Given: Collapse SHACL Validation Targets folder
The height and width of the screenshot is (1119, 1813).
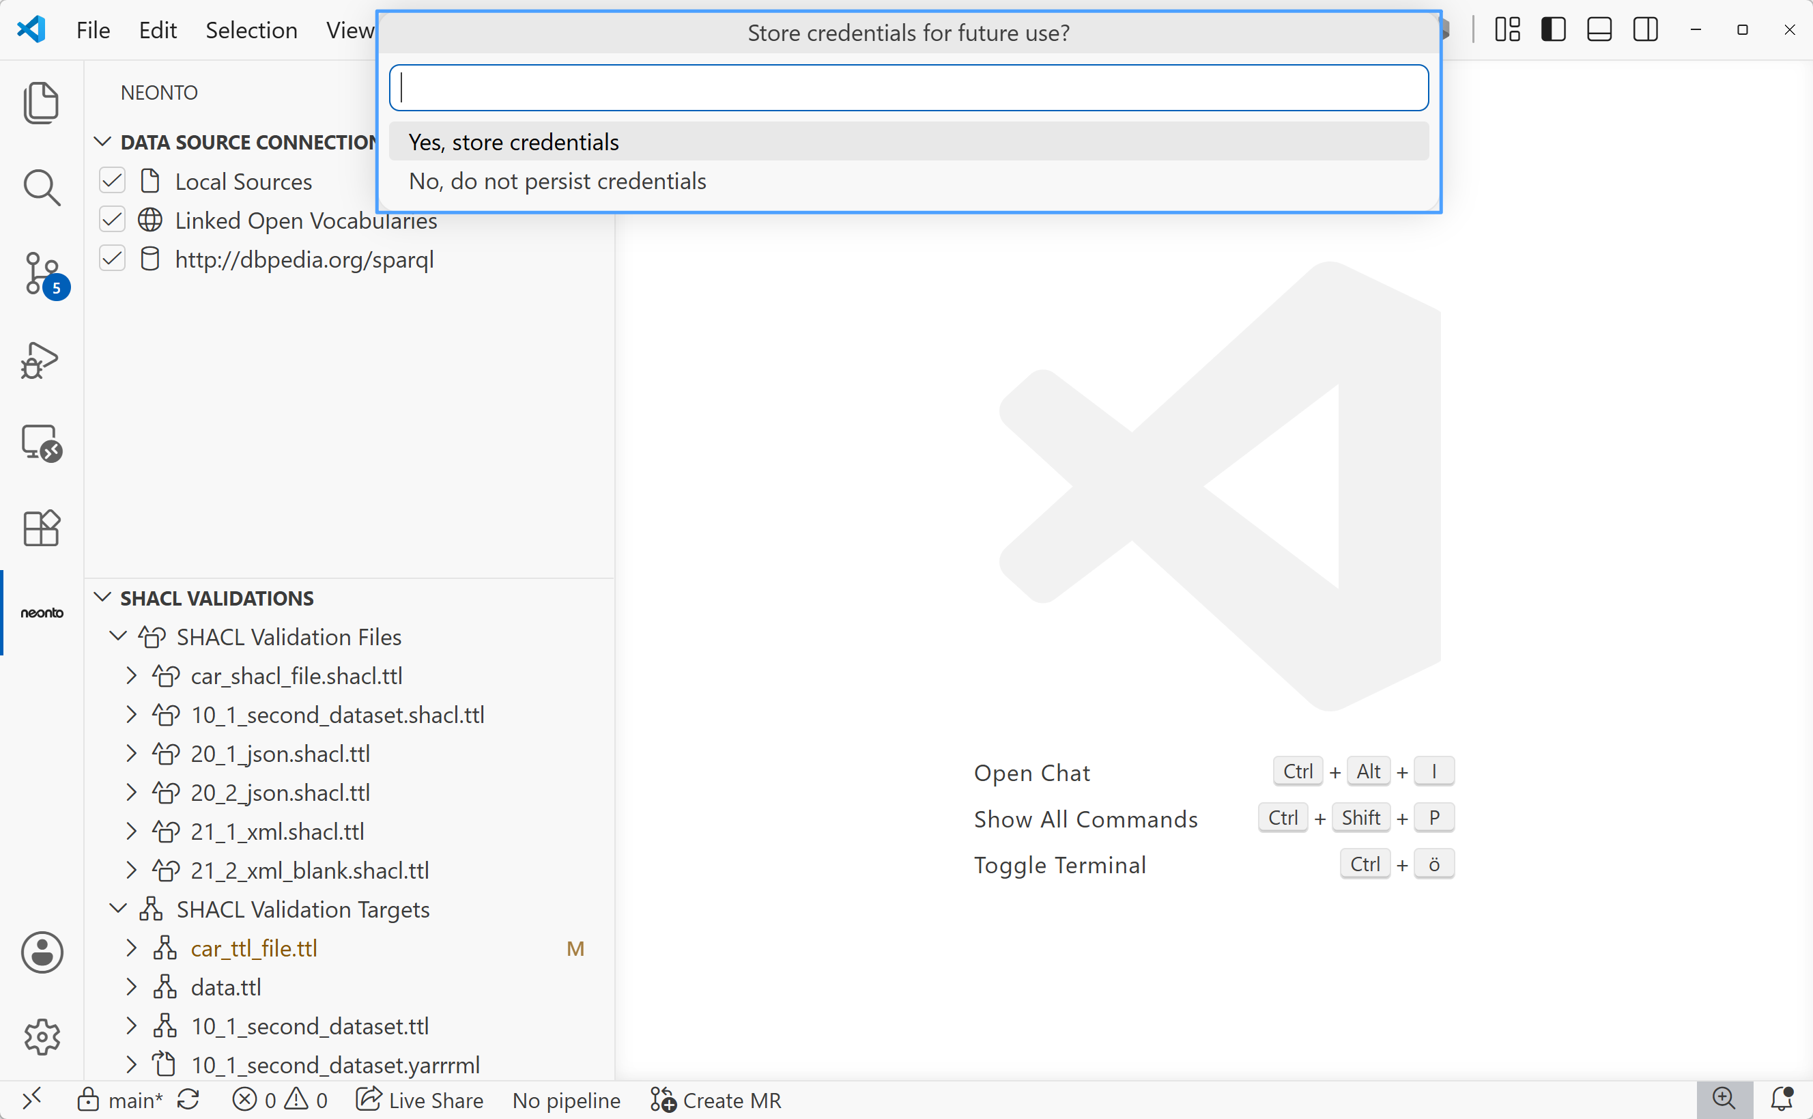Looking at the screenshot, I should pos(117,909).
